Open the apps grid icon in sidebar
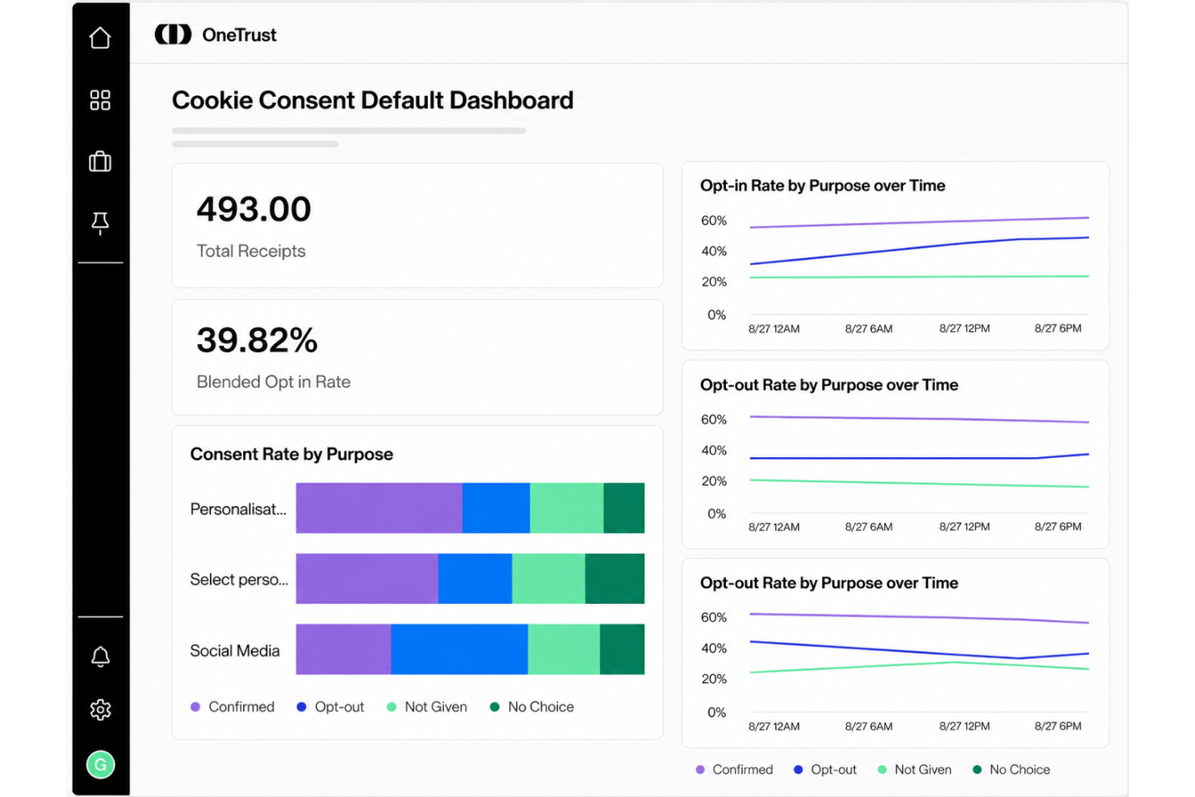 [100, 100]
